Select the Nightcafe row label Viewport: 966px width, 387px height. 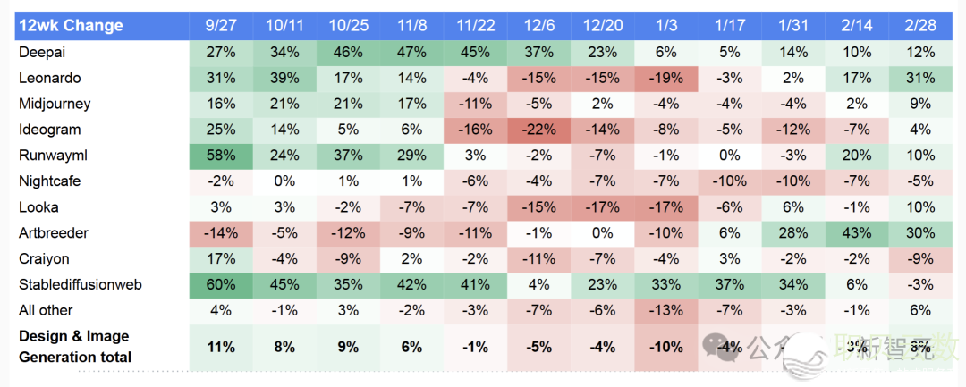(x=49, y=181)
